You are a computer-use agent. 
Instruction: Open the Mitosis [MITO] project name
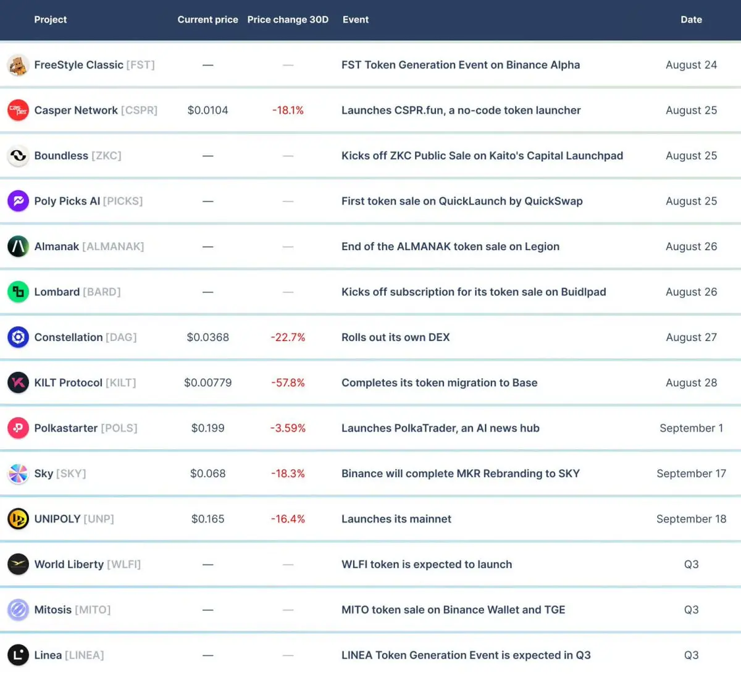(72, 610)
